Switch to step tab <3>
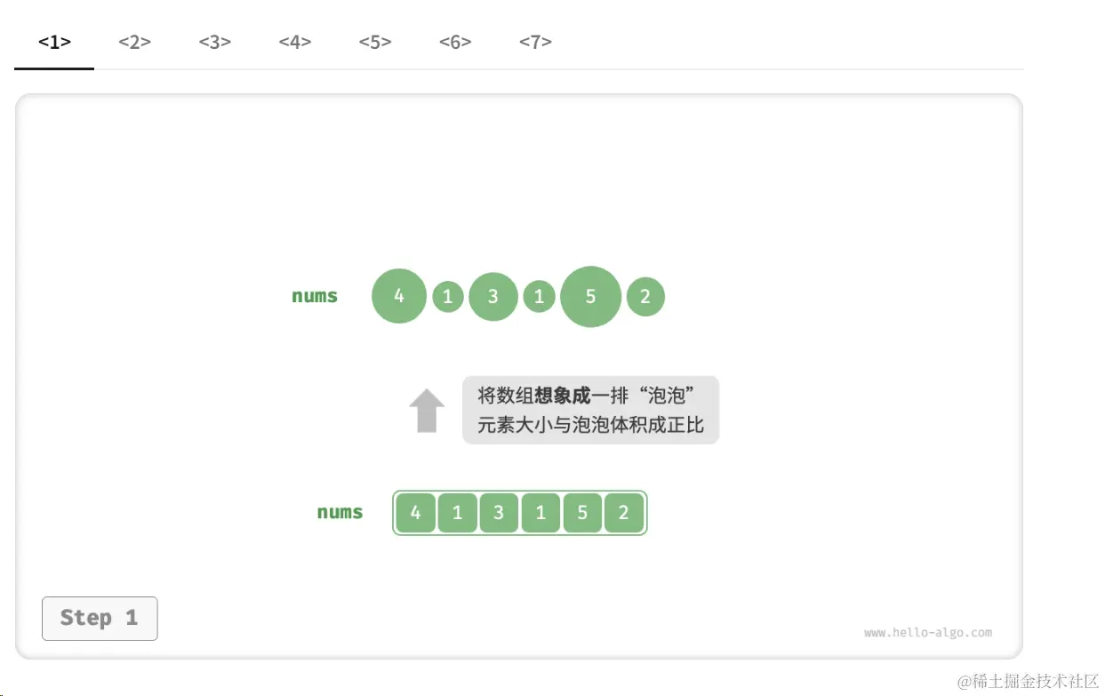 click(x=214, y=42)
